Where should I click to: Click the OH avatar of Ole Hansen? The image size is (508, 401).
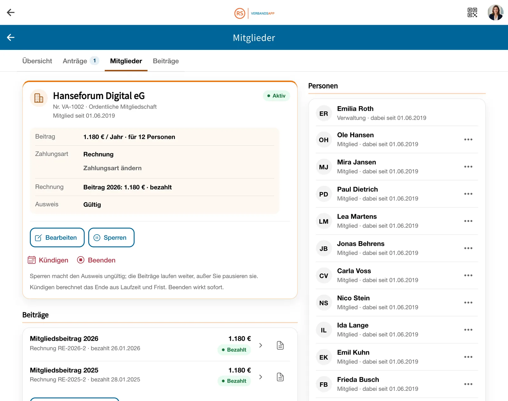[324, 140]
